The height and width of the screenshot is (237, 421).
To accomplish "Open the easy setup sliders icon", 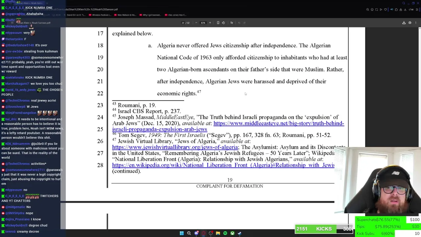I will pyautogui.click(x=417, y=10).
